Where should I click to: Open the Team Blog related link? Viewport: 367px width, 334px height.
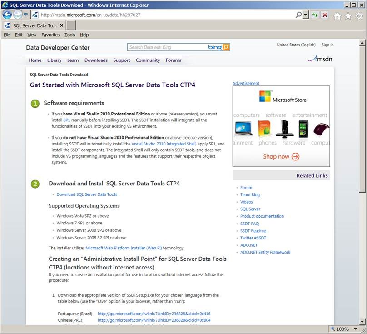pos(250,195)
